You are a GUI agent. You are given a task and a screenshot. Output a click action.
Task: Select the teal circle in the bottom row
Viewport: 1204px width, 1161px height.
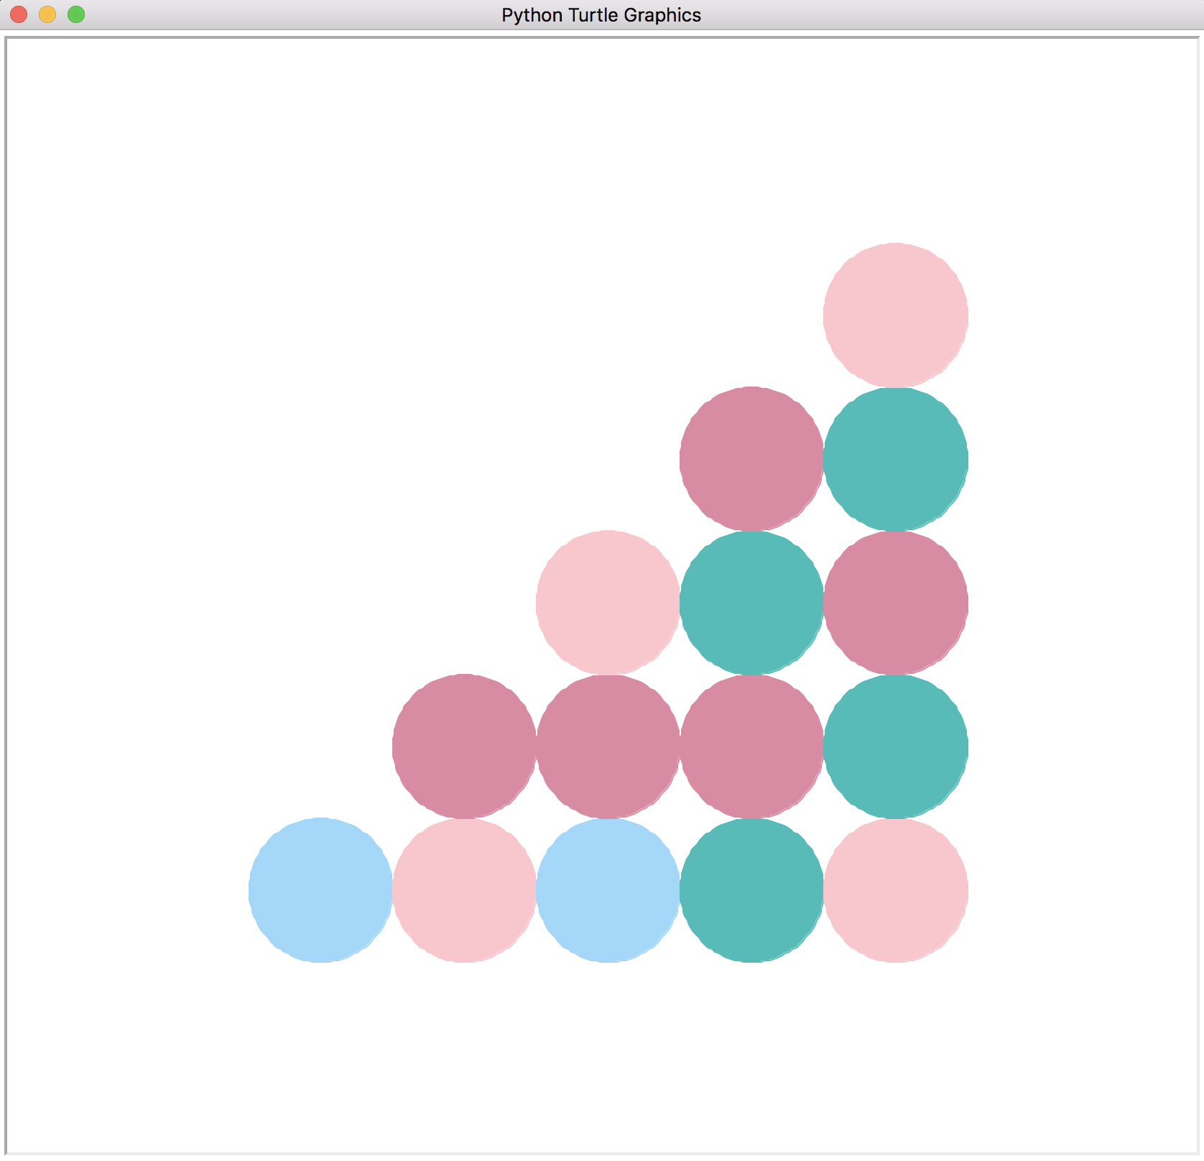(x=752, y=889)
